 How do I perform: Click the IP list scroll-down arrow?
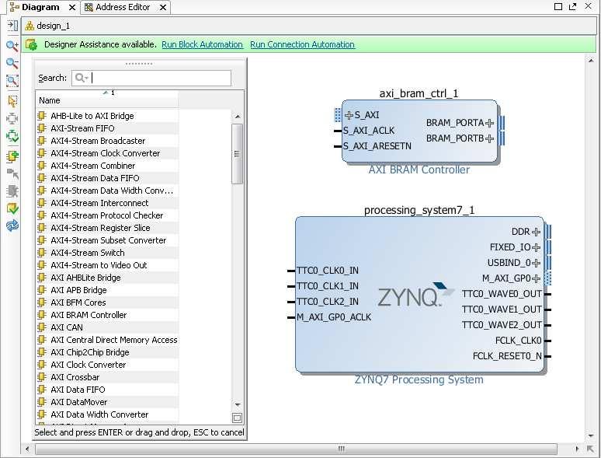(x=238, y=404)
